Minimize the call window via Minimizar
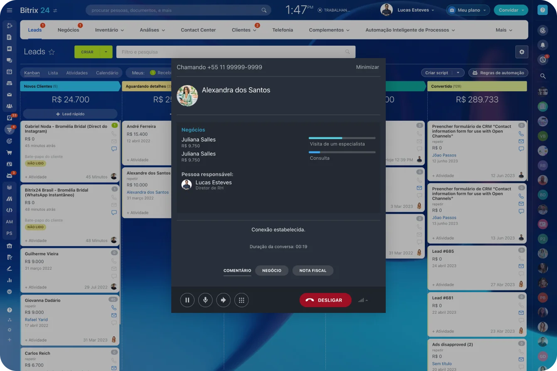The height and width of the screenshot is (371, 557). 367,67
